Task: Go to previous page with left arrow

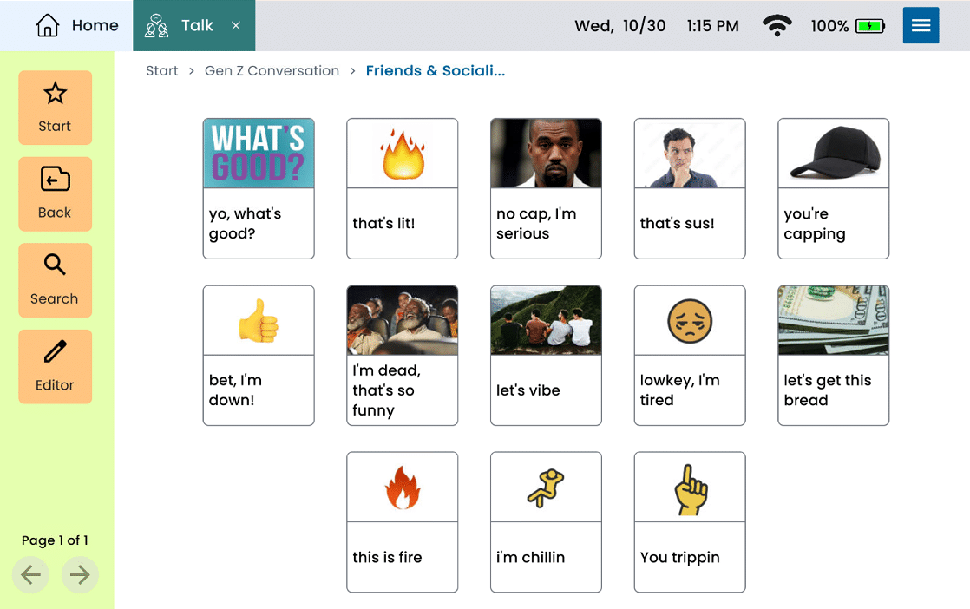Action: pos(30,575)
